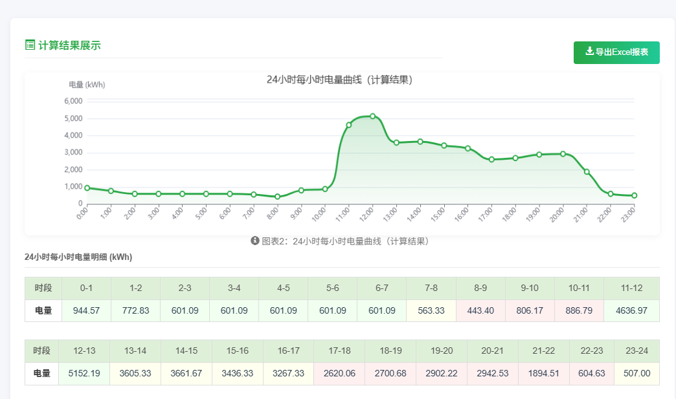Click the chart title 24小时每小时电量曲线
676x399 pixels.
[339, 80]
